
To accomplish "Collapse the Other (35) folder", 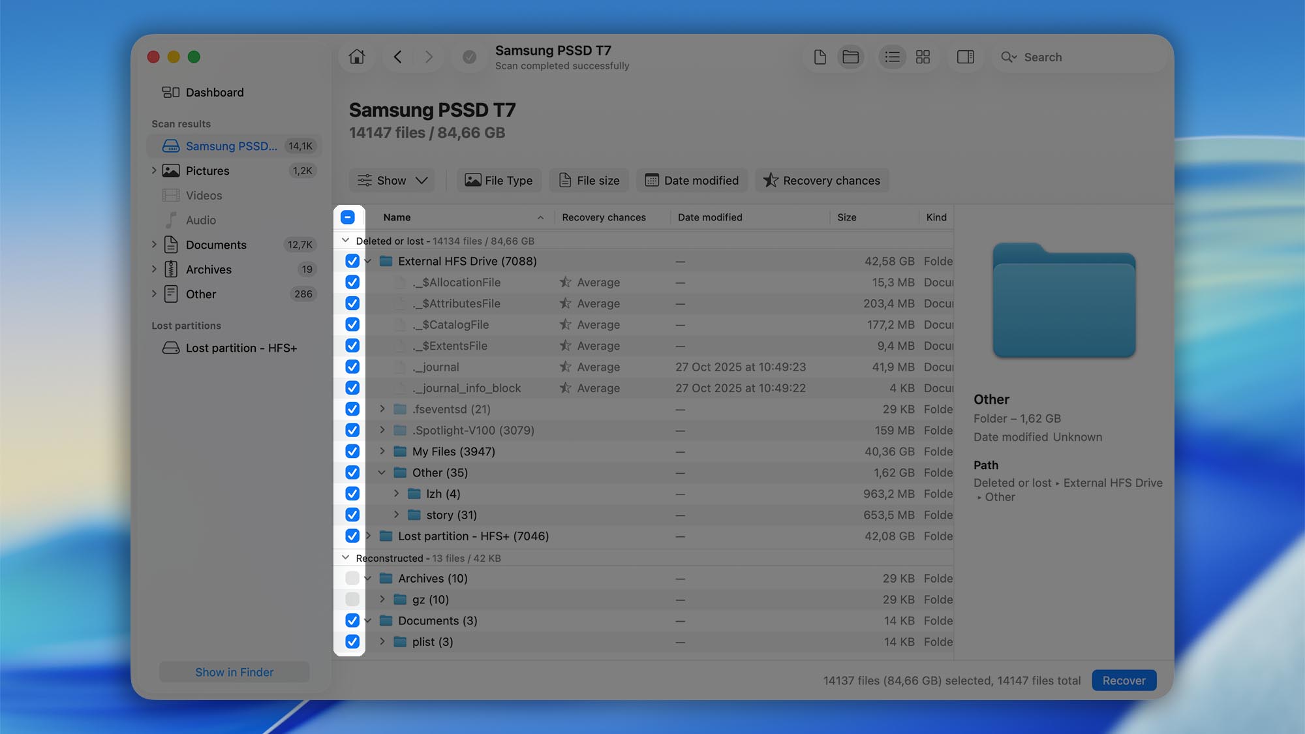I will (382, 472).
